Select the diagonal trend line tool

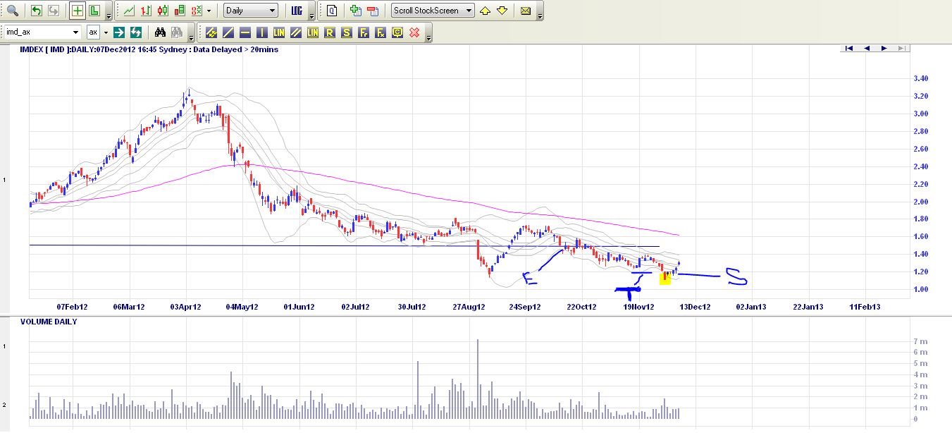228,32
